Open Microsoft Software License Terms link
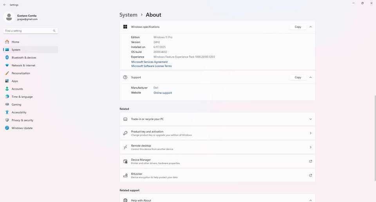 pos(151,66)
